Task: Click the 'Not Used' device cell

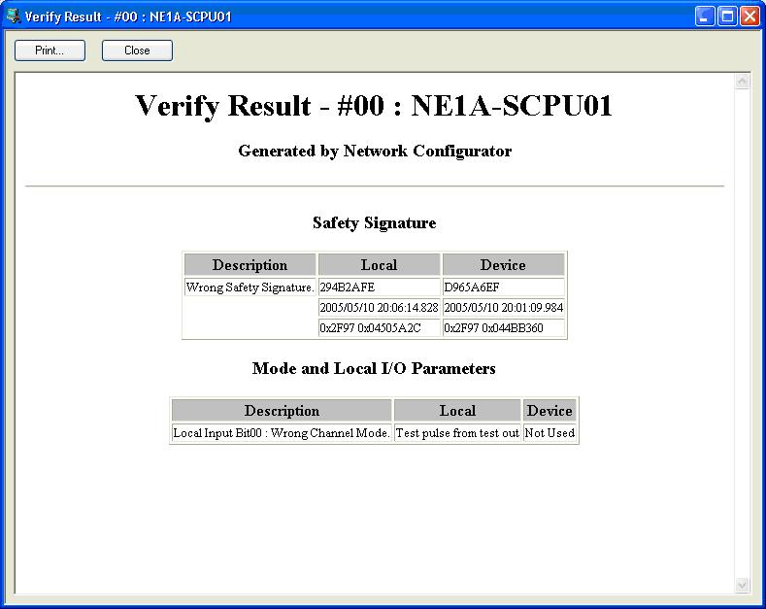Action: pos(550,433)
